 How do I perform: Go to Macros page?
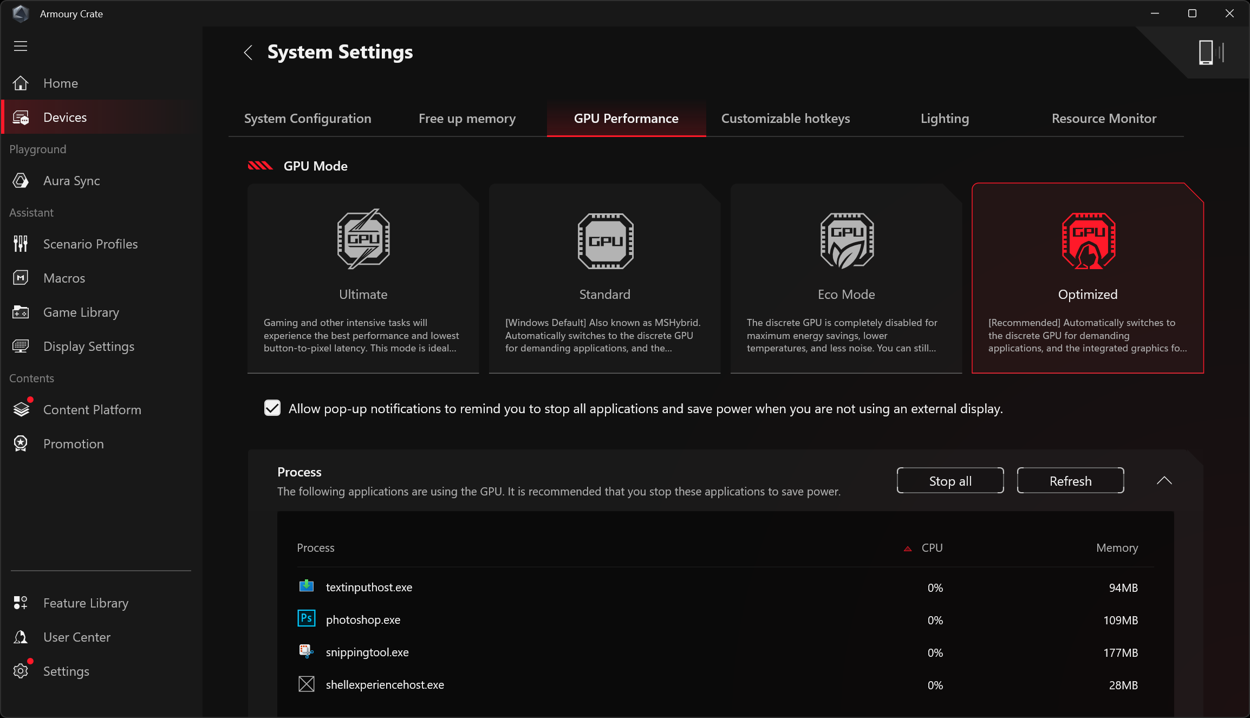[x=64, y=278]
